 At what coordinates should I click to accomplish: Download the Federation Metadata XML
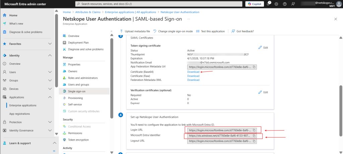[193, 80]
